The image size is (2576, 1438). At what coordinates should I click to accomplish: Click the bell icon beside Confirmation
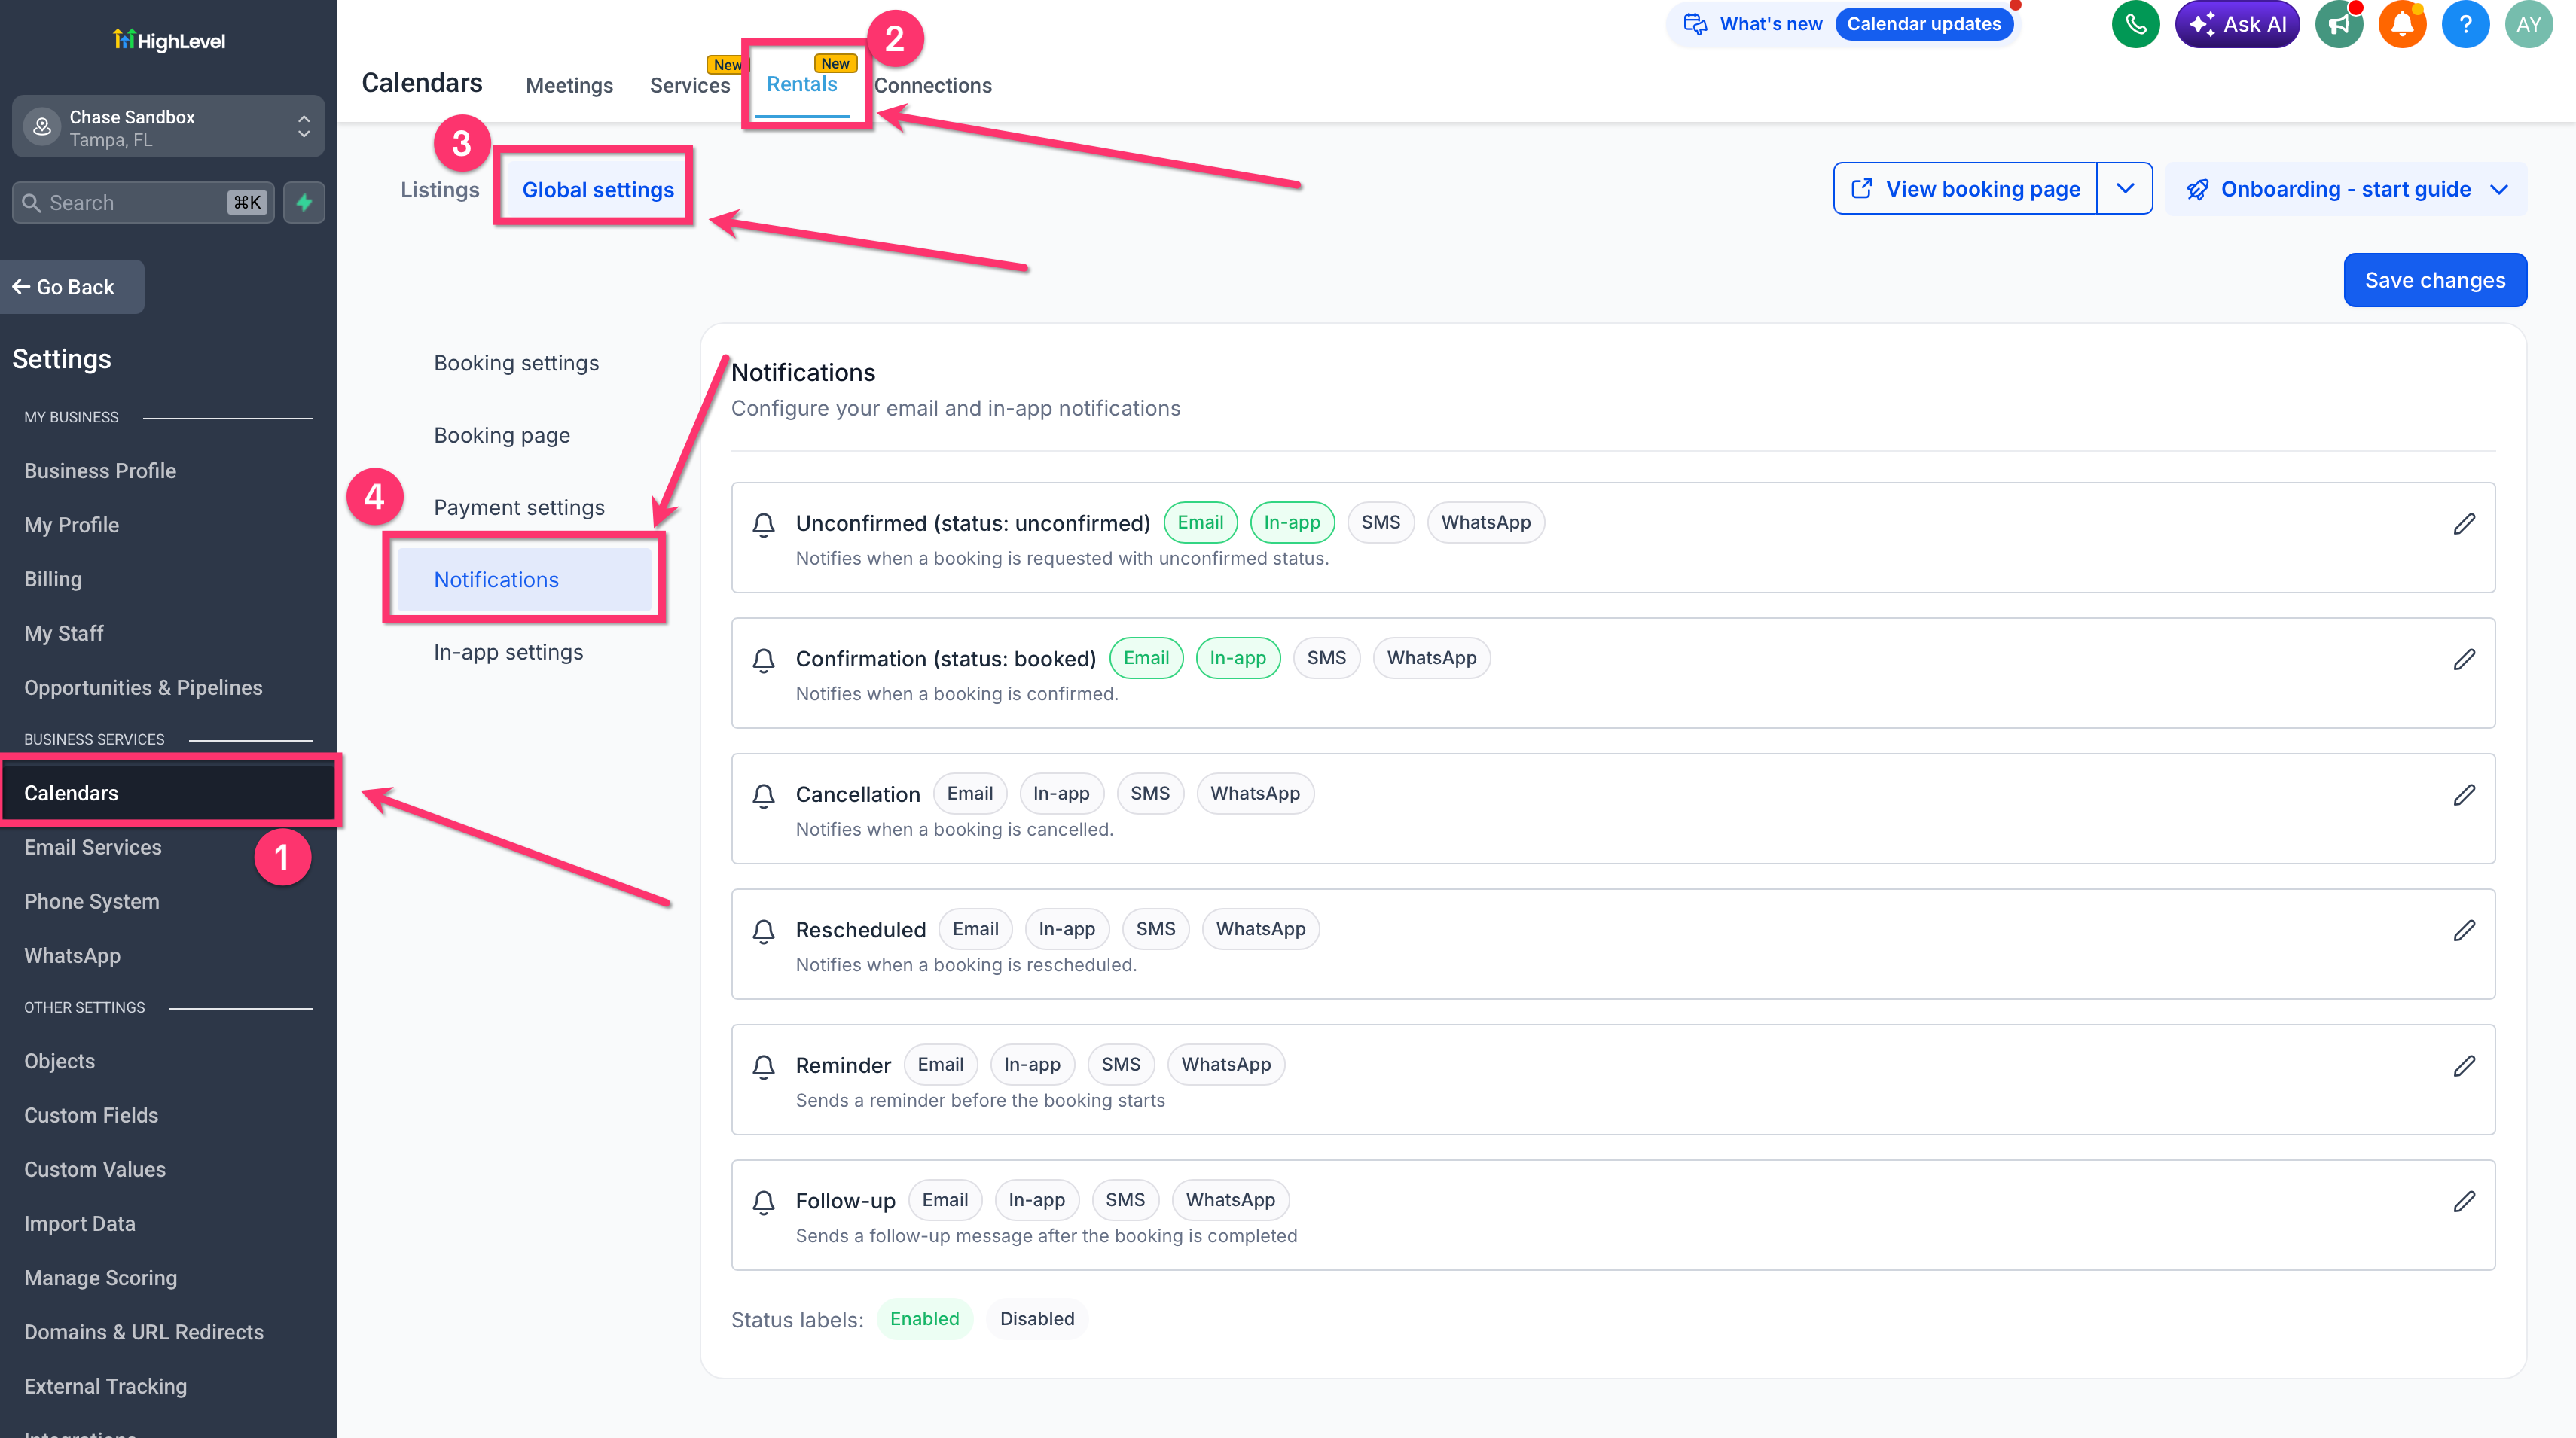[763, 660]
